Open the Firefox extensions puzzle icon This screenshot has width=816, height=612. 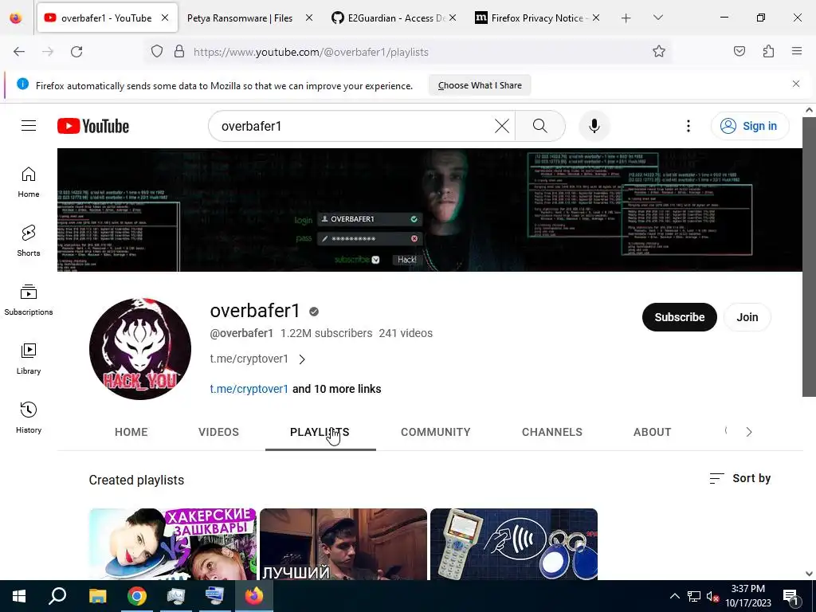pos(769,52)
